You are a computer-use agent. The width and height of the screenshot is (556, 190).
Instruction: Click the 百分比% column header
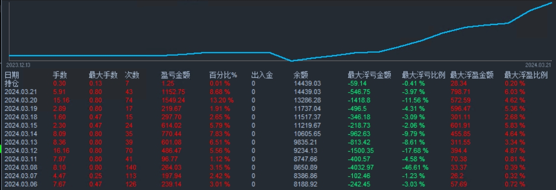(223, 75)
